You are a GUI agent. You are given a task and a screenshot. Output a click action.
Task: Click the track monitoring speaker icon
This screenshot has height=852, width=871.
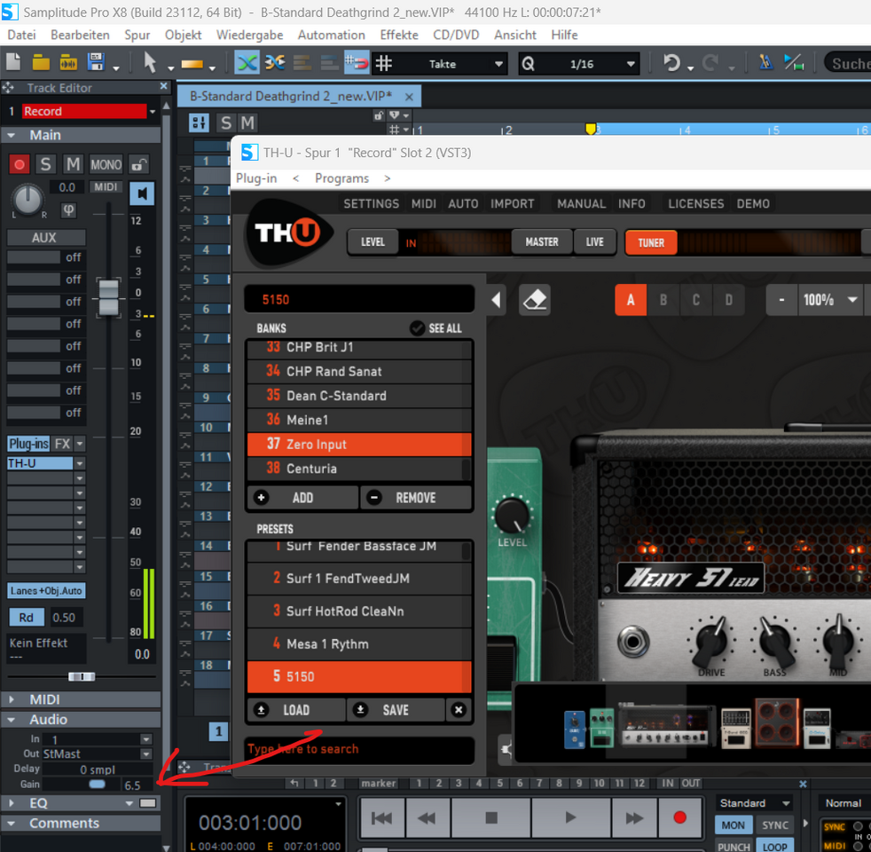[x=142, y=193]
